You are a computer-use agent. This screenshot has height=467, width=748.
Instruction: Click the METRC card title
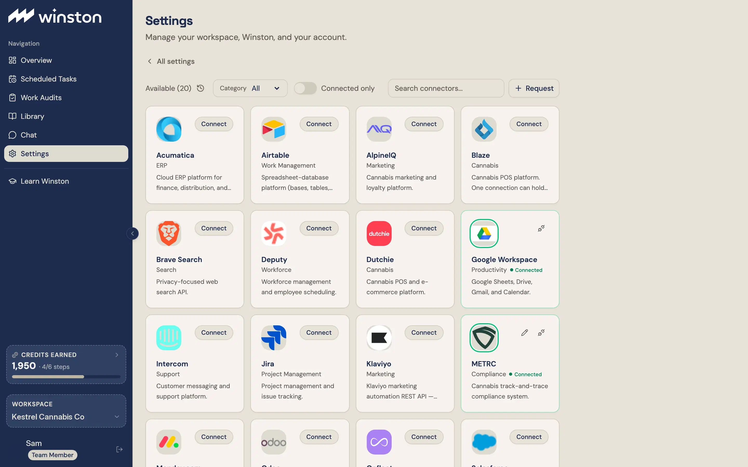(x=483, y=364)
